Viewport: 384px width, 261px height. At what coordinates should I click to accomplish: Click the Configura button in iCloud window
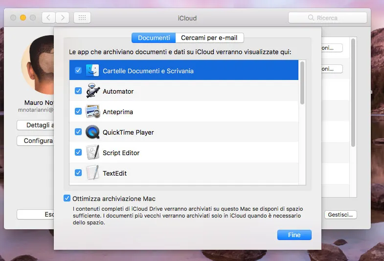click(36, 141)
